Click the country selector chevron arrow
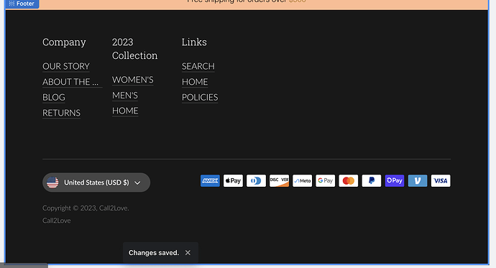The height and width of the screenshot is (268, 496). point(137,182)
